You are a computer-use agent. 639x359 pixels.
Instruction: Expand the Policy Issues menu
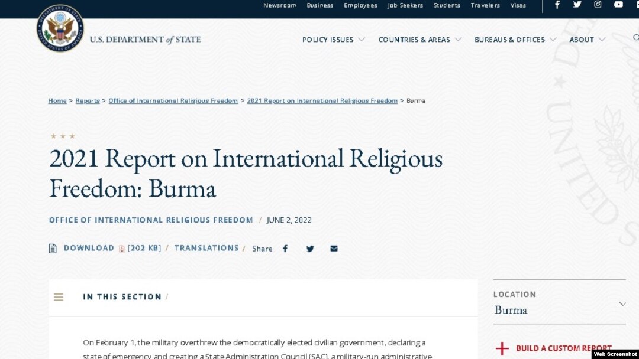[333, 40]
